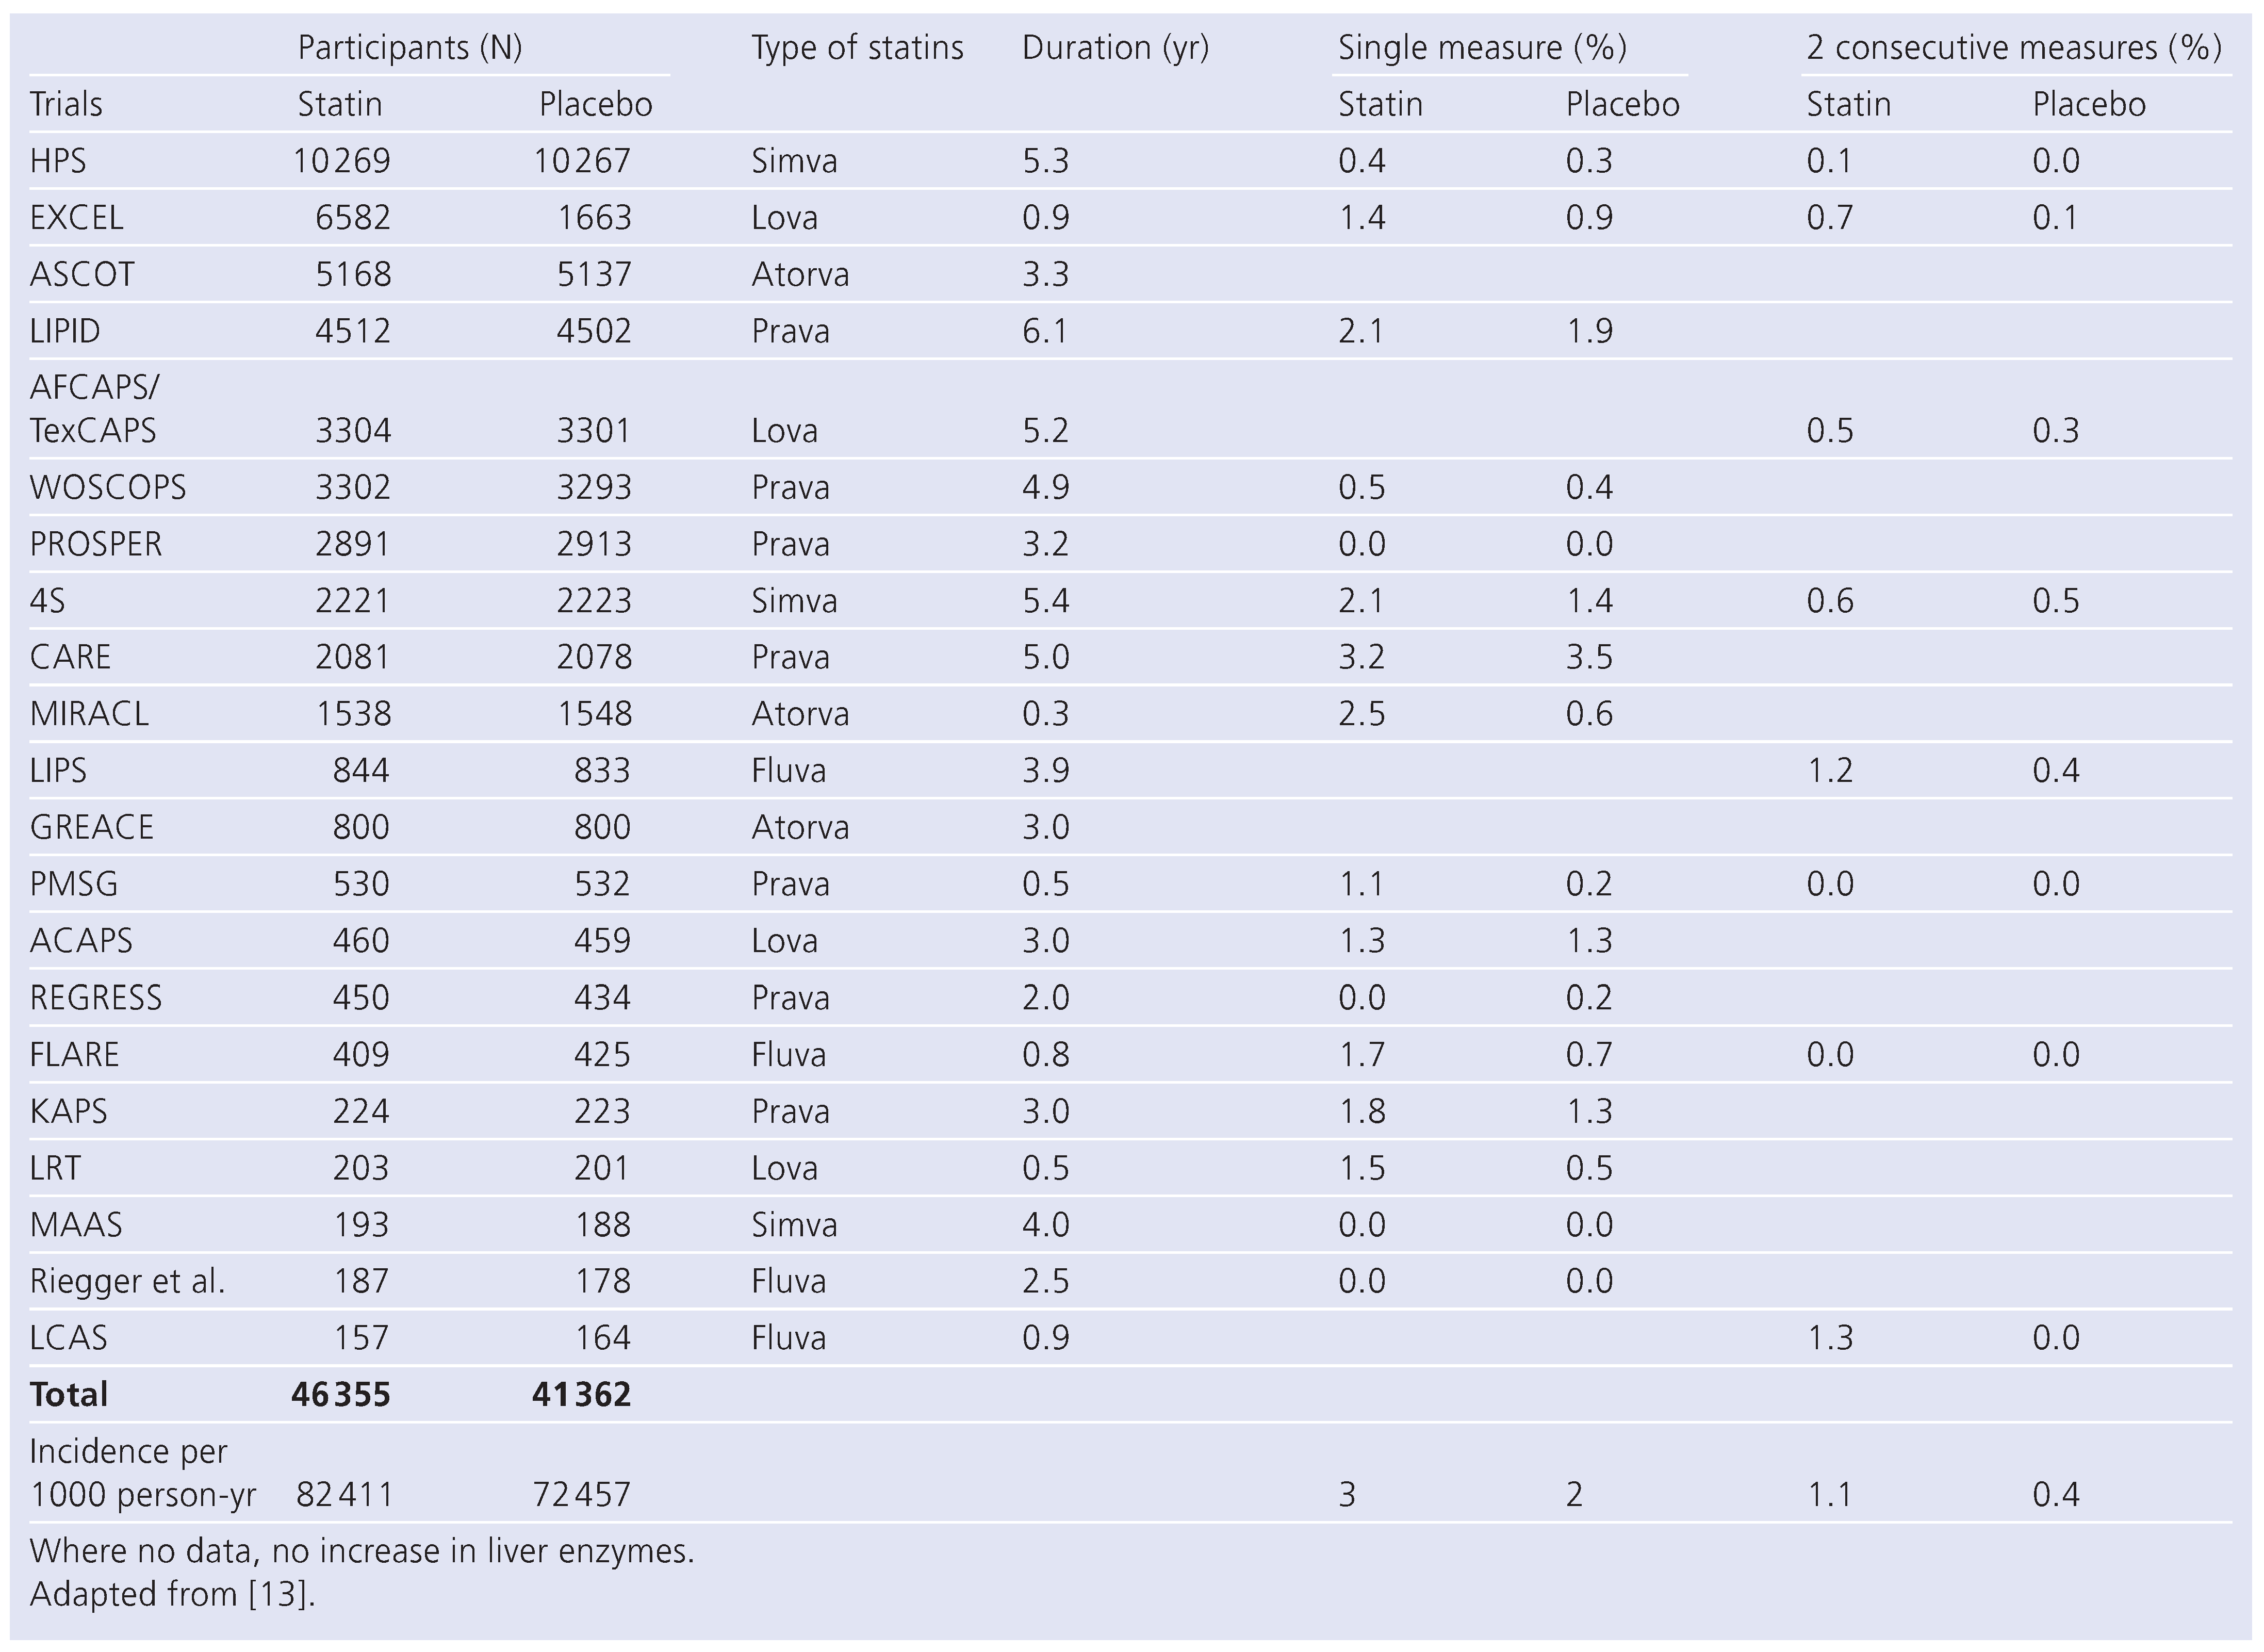
Task: Click the 'Participants (N)' column header
Action: tap(409, 48)
